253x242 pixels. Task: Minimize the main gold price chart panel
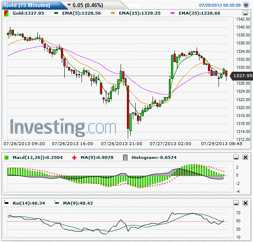245,13
